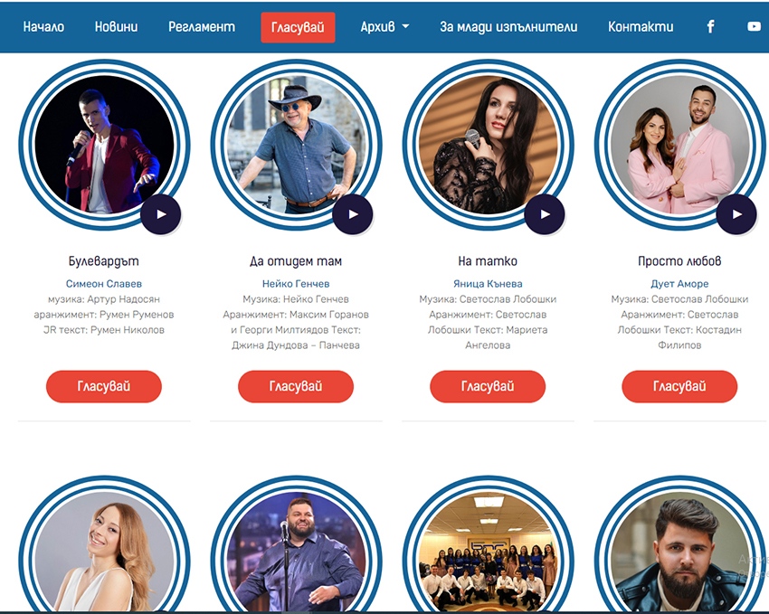Vote for Яница Кънева with Гласувай
The width and height of the screenshot is (769, 614).
488,387
